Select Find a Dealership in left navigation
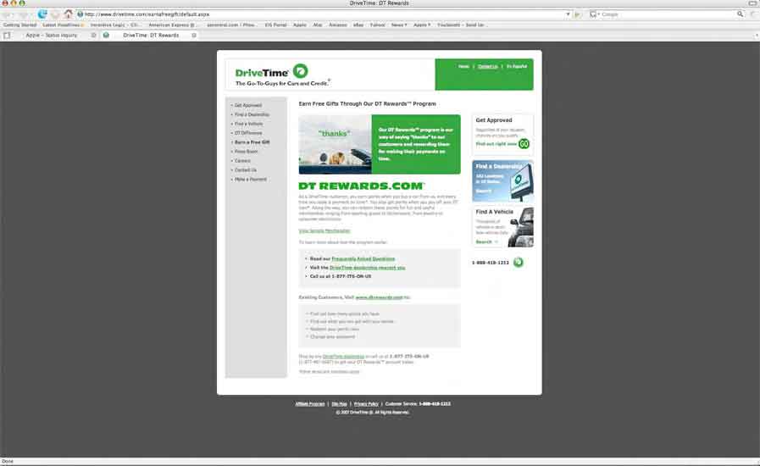Image resolution: width=760 pixels, height=466 pixels. 252,114
